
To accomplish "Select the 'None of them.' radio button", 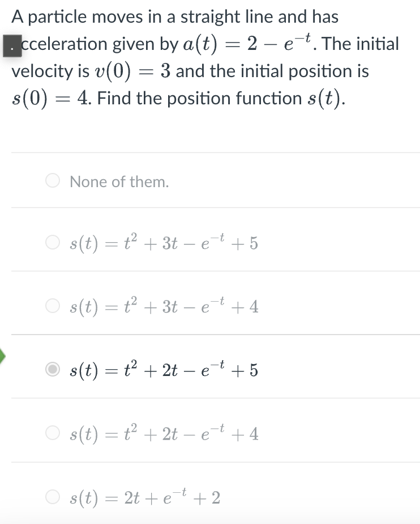I will [x=52, y=180].
